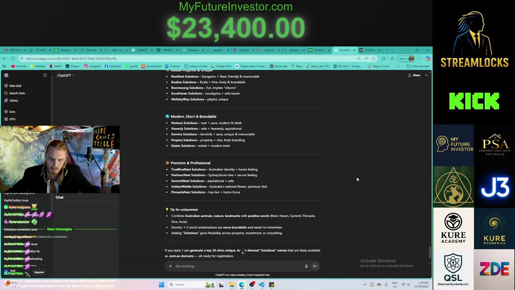Switch to the Domain browser tab
The height and width of the screenshot is (290, 515).
coord(319,50)
